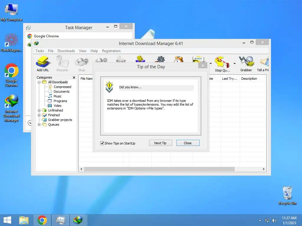Image resolution: width=302 pixels, height=226 pixels.
Task: Select the Documents category
Action: tap(61, 92)
